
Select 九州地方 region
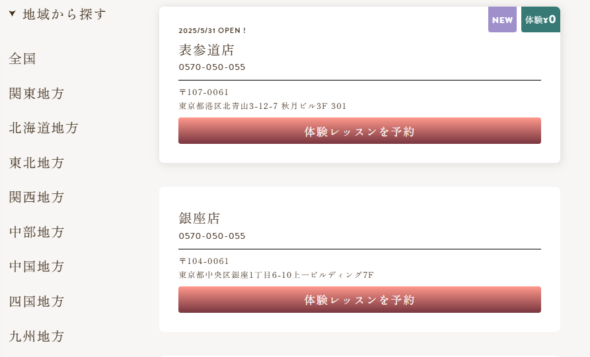click(36, 336)
